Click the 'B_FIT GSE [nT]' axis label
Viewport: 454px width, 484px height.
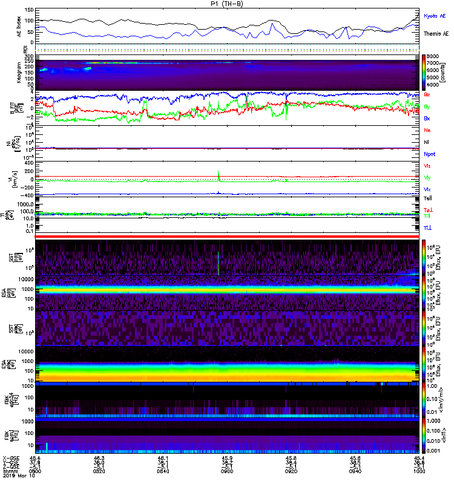(17, 108)
